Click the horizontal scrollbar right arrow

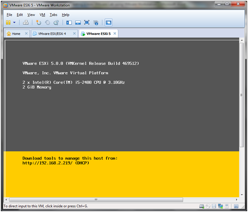coord(237,200)
